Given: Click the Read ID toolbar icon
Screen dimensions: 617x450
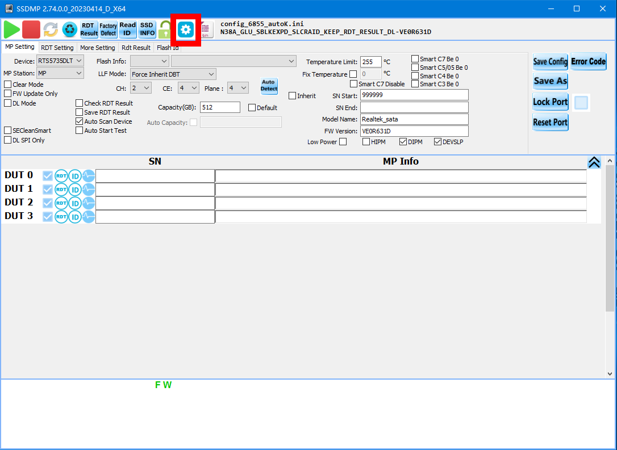Looking at the screenshot, I should (x=127, y=30).
